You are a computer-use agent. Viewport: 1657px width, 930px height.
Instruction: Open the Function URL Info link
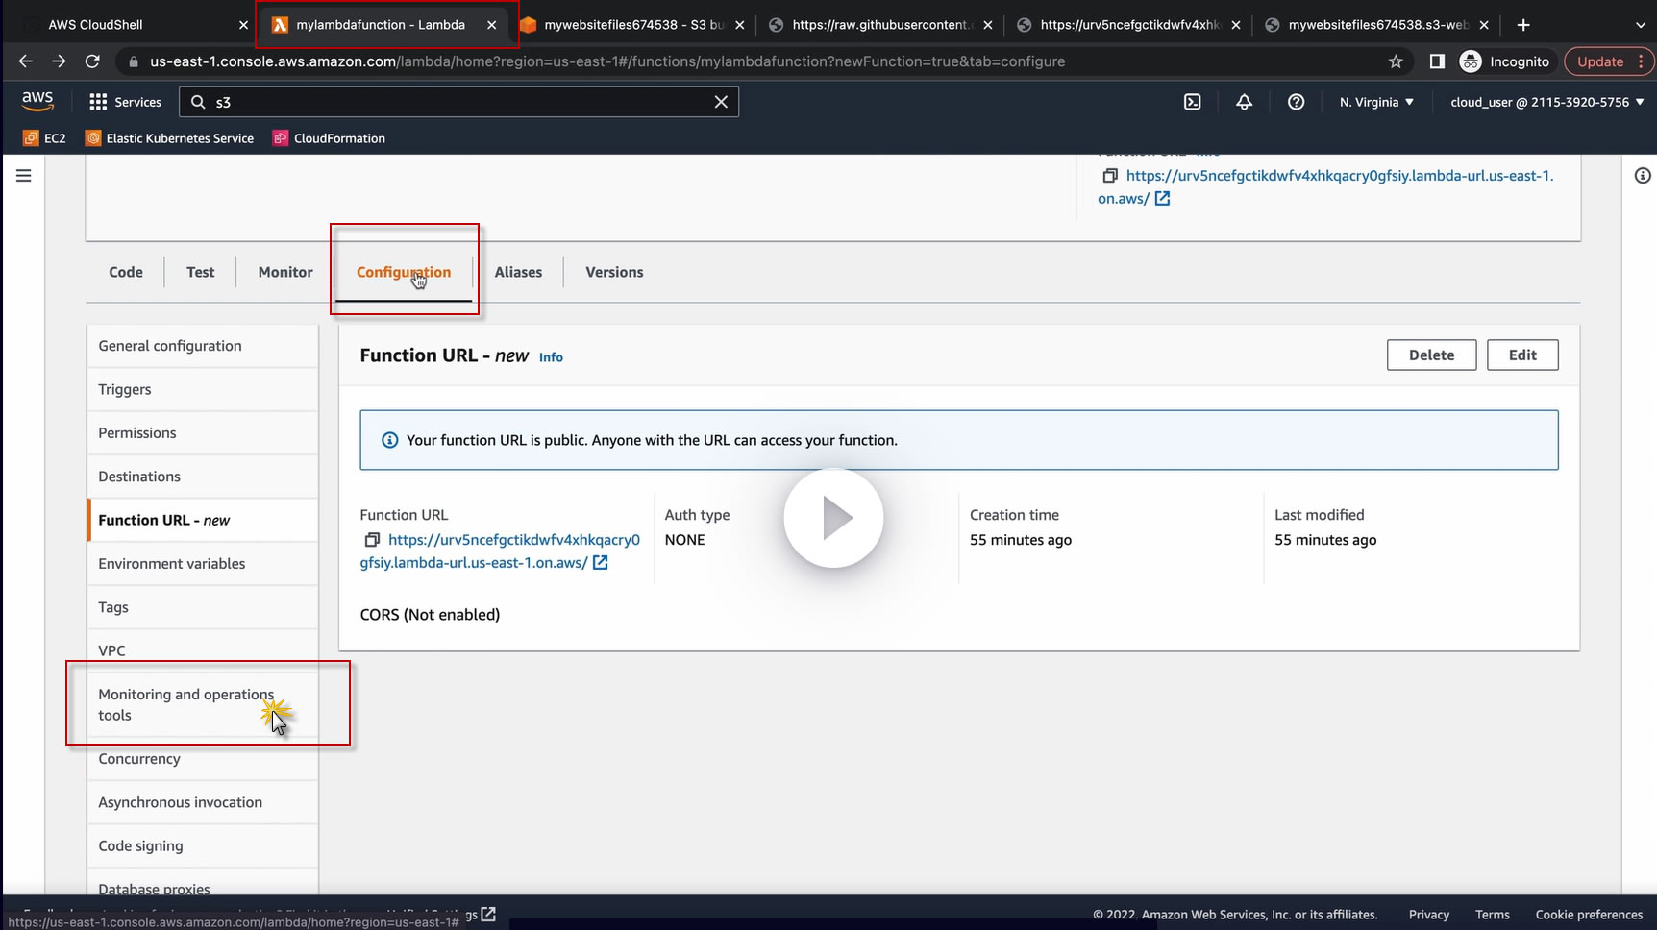(x=551, y=357)
